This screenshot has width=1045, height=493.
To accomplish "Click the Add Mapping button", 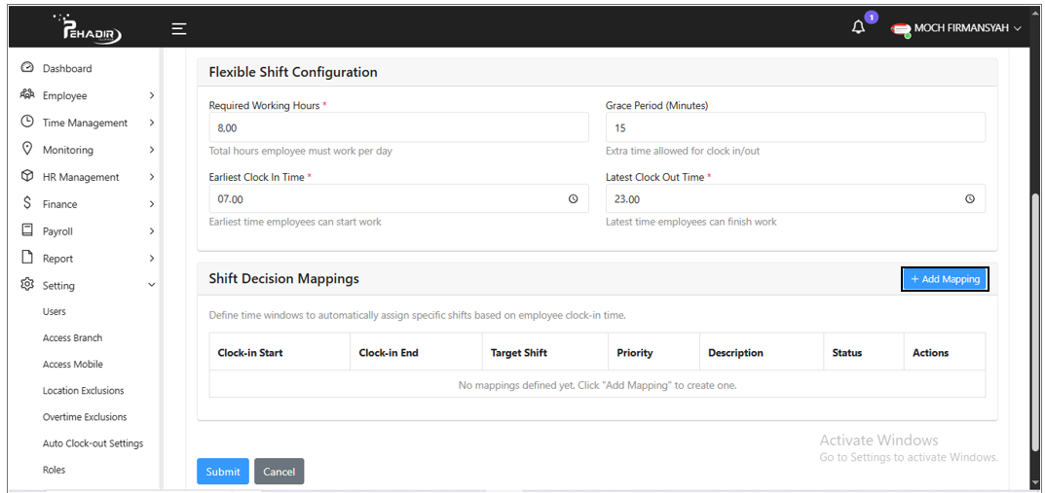I will (945, 279).
